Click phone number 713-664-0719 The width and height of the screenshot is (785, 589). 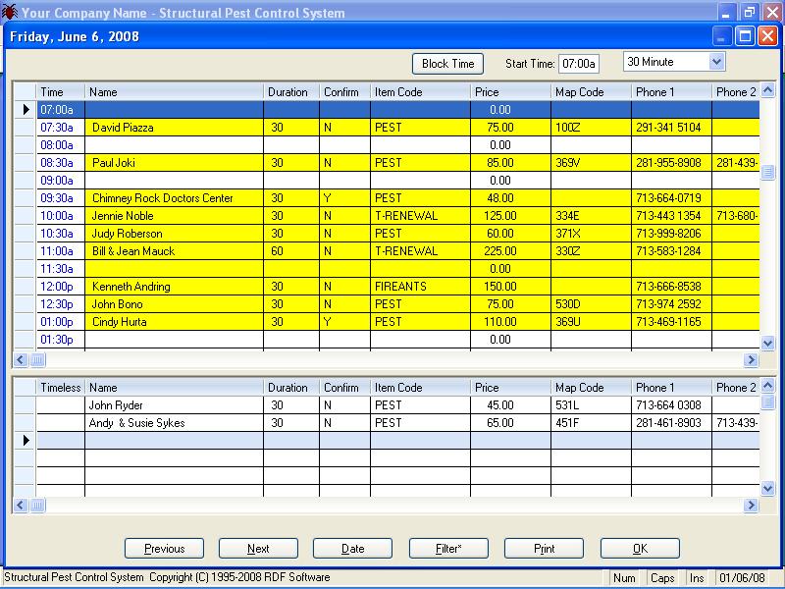(671, 198)
